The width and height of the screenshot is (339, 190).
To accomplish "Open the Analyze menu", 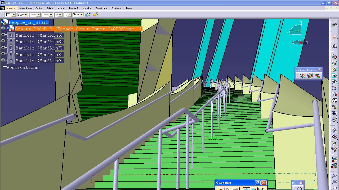I will pyautogui.click(x=101, y=8).
